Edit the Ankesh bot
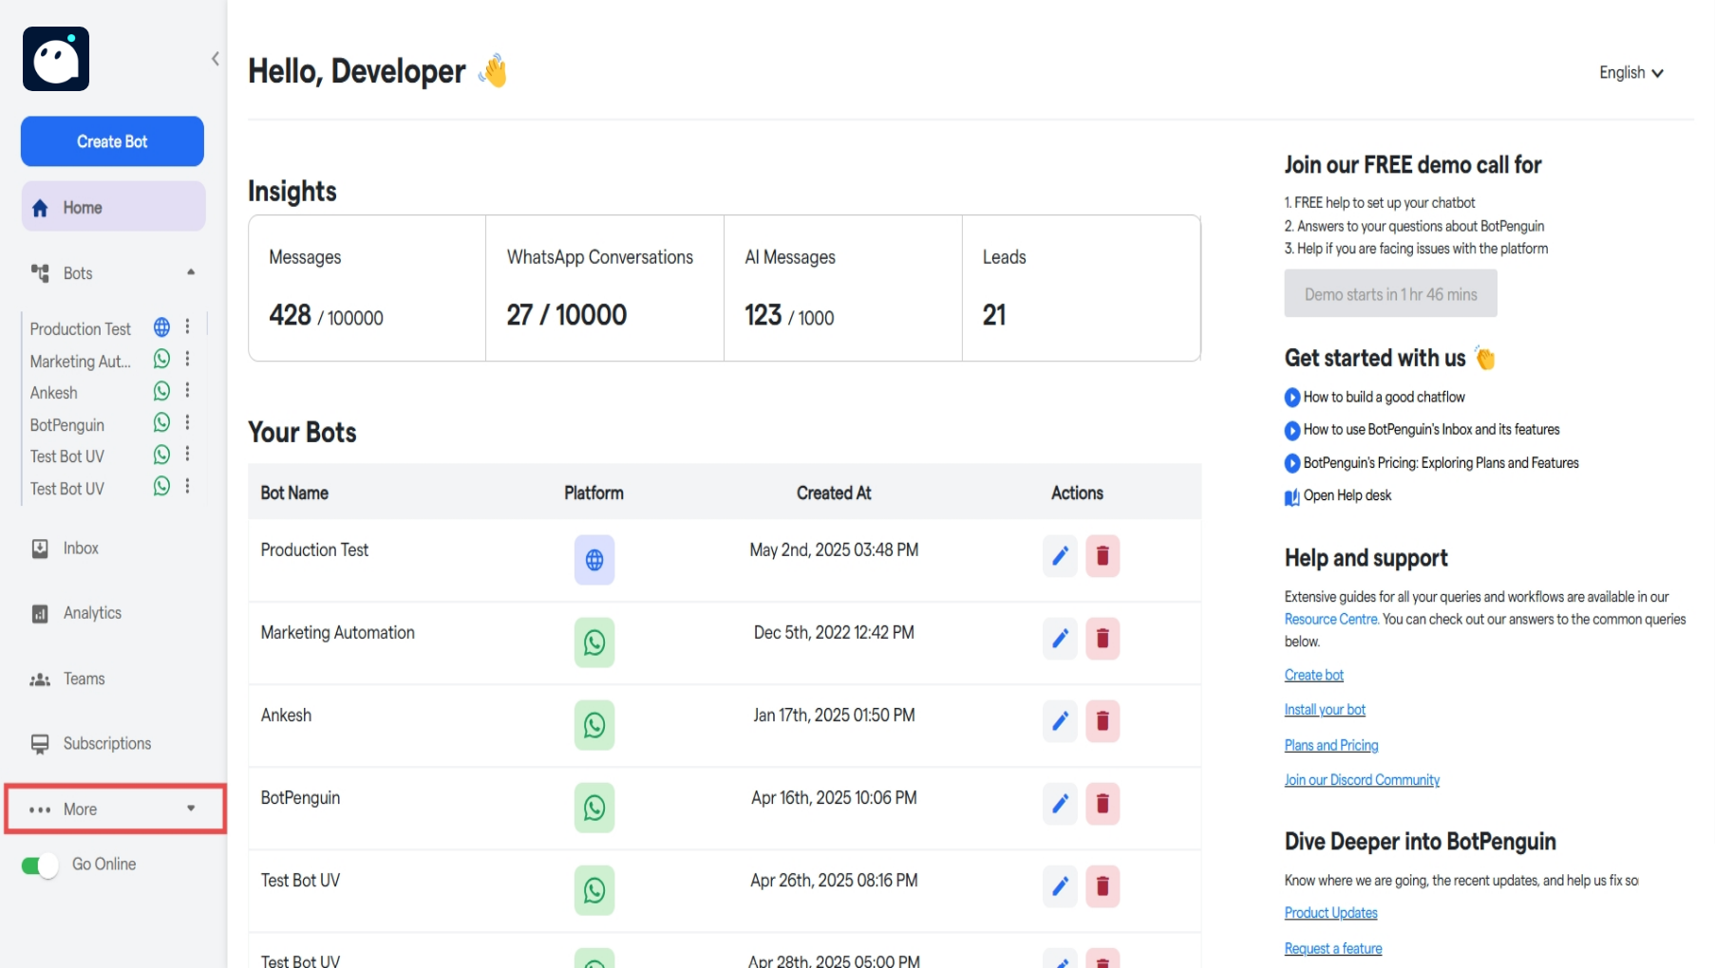Viewport: 1715px width, 968px height. [x=1060, y=721]
